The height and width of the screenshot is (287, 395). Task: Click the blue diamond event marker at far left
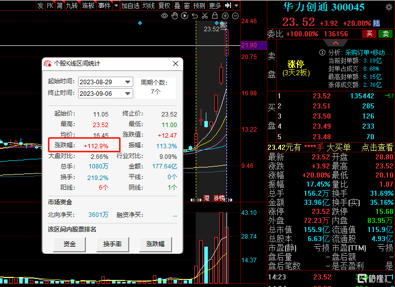point(140,23)
